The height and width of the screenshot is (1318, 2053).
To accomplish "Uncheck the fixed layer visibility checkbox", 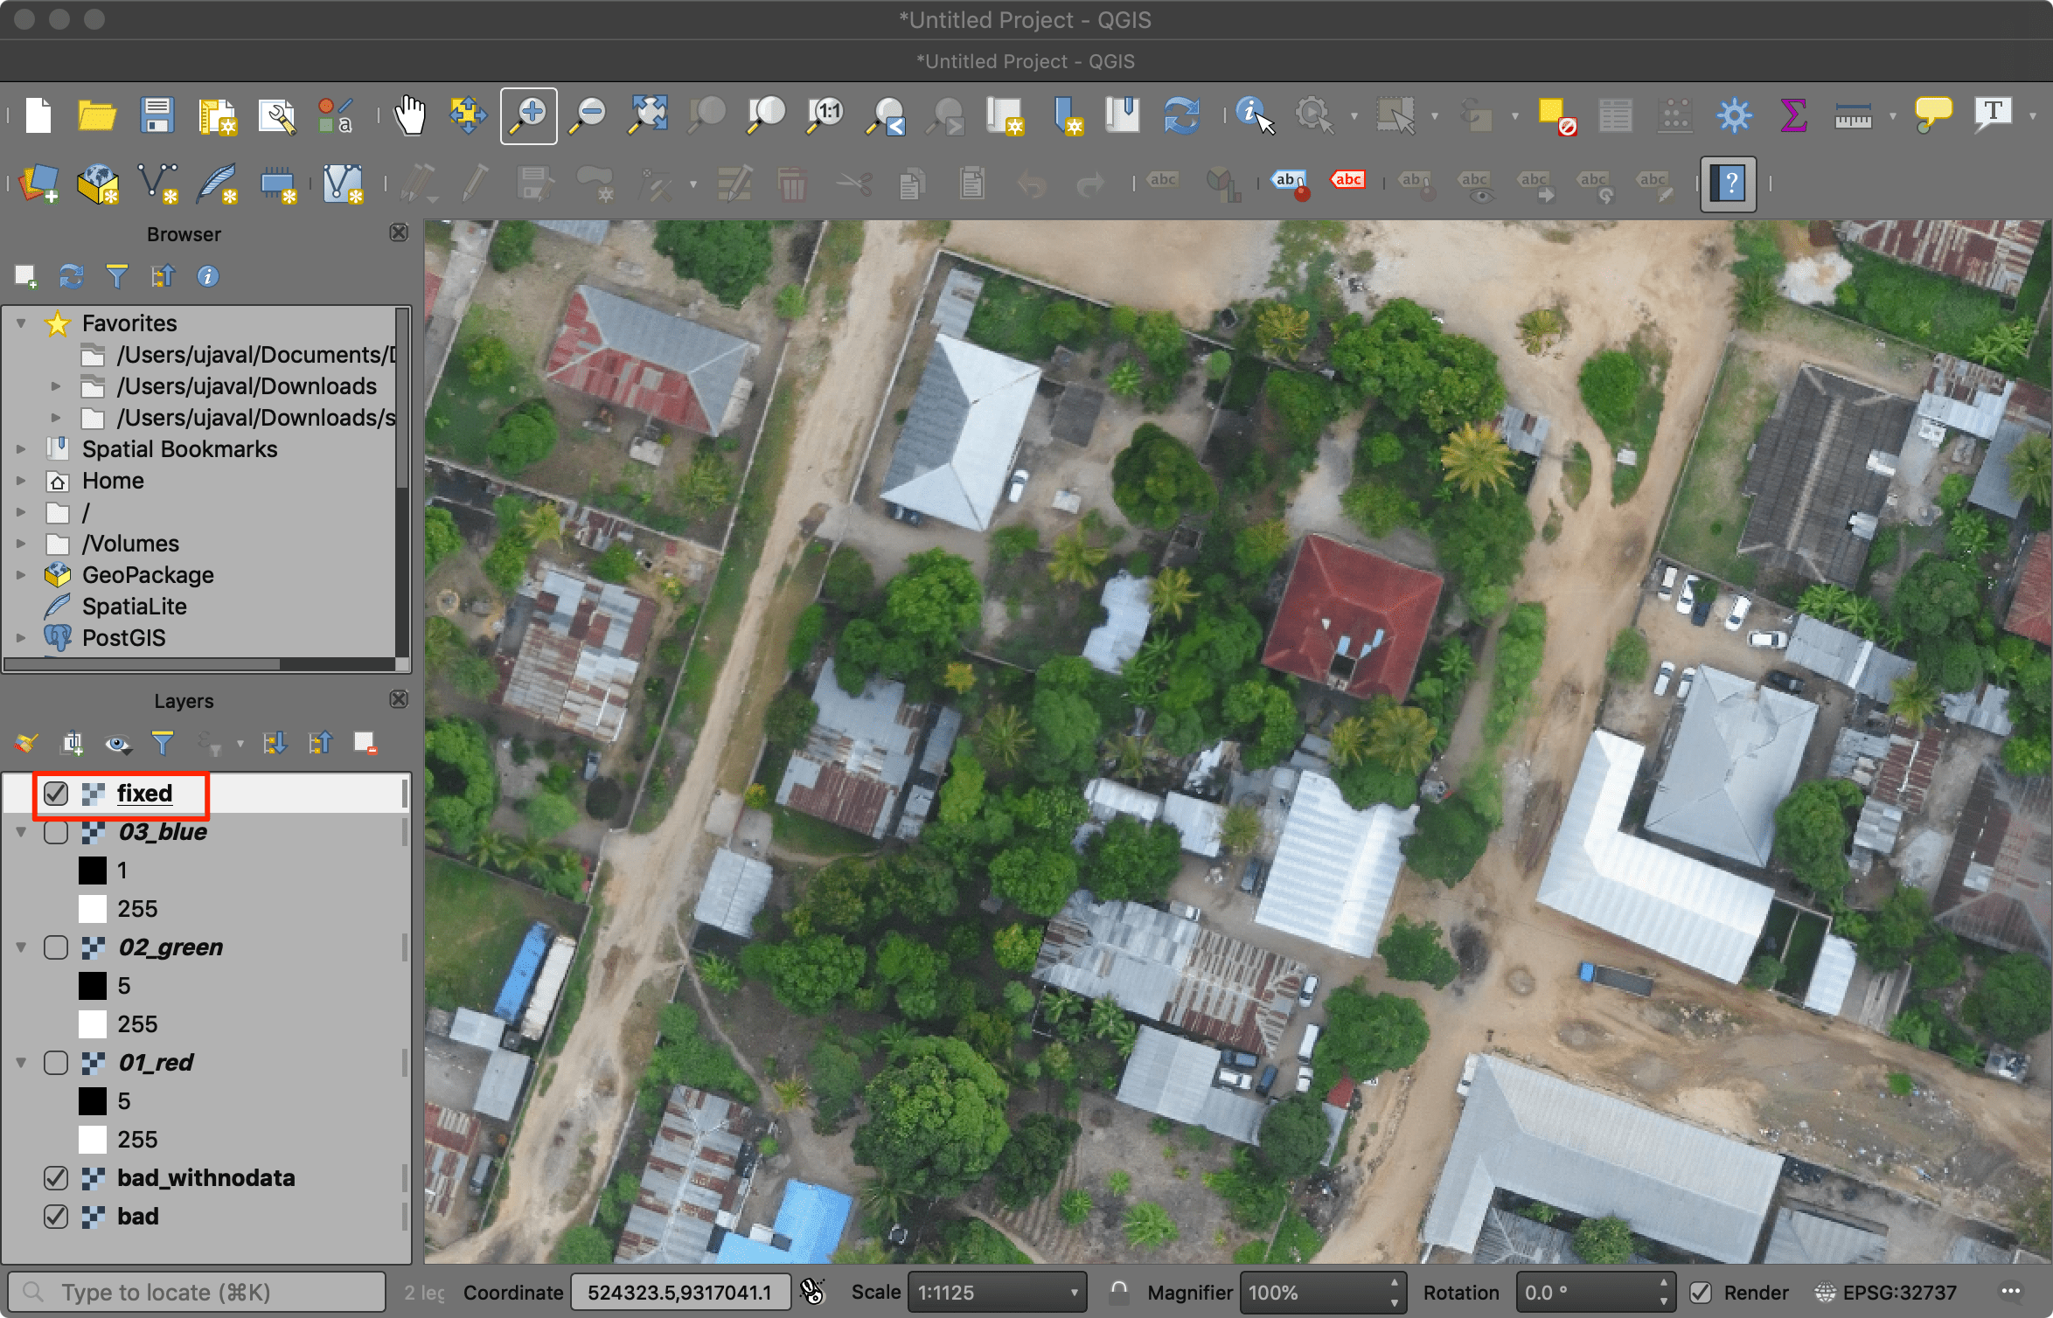I will coord(56,794).
